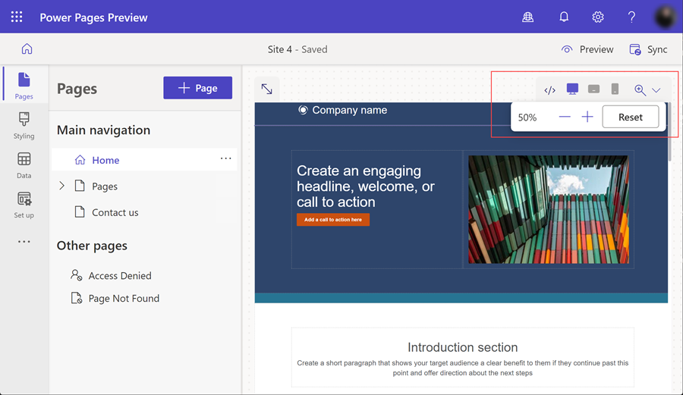Open the app launcher waffle menu
The width and height of the screenshot is (683, 395).
pyautogui.click(x=17, y=17)
